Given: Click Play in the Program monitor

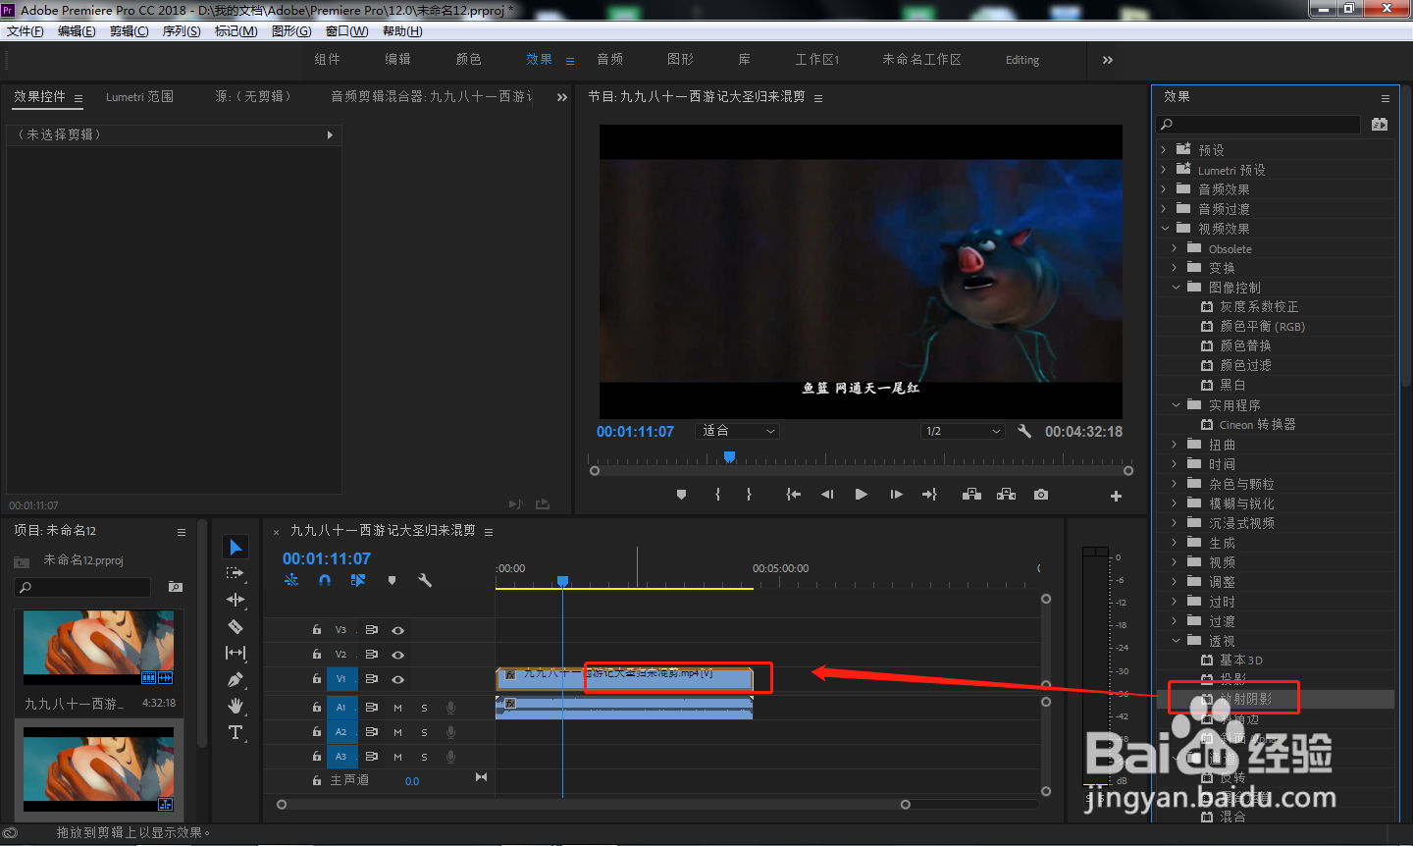Looking at the screenshot, I should tap(861, 495).
